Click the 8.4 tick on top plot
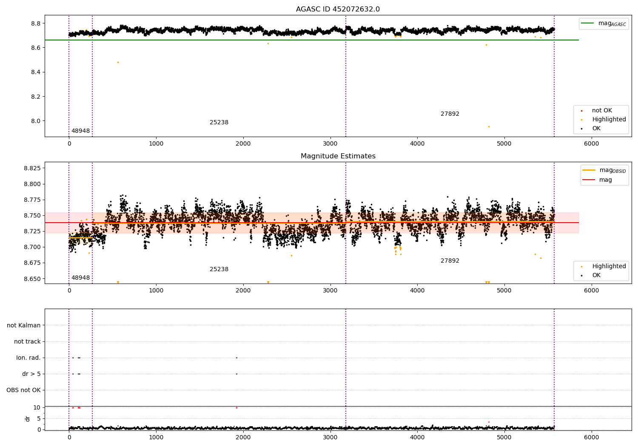The width and height of the screenshot is (638, 447). tap(36, 72)
